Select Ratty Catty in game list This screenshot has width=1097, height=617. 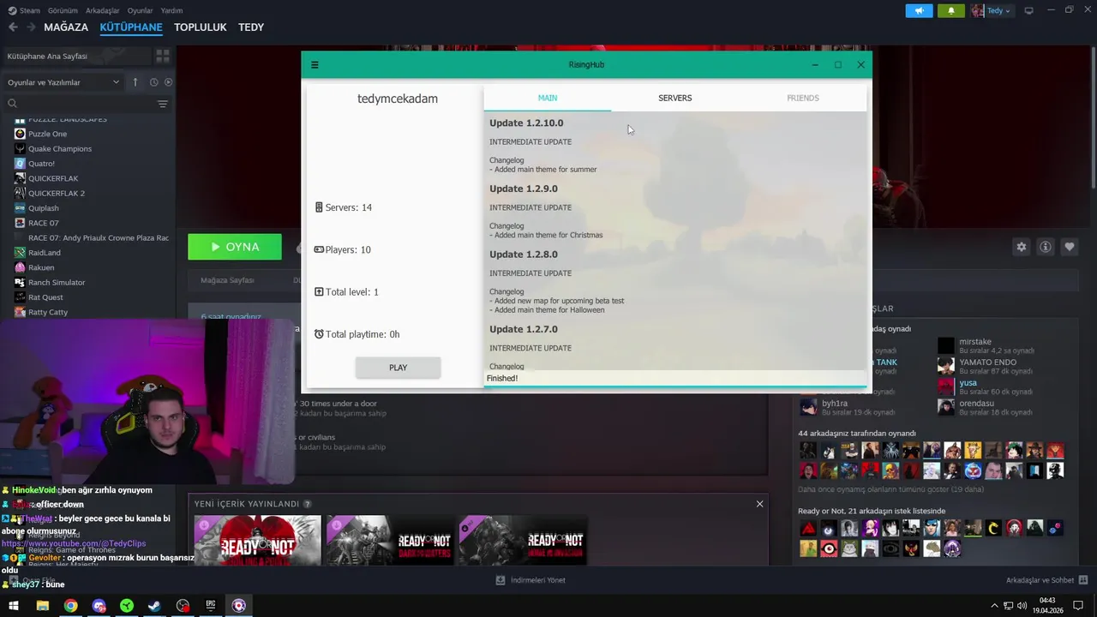(48, 312)
